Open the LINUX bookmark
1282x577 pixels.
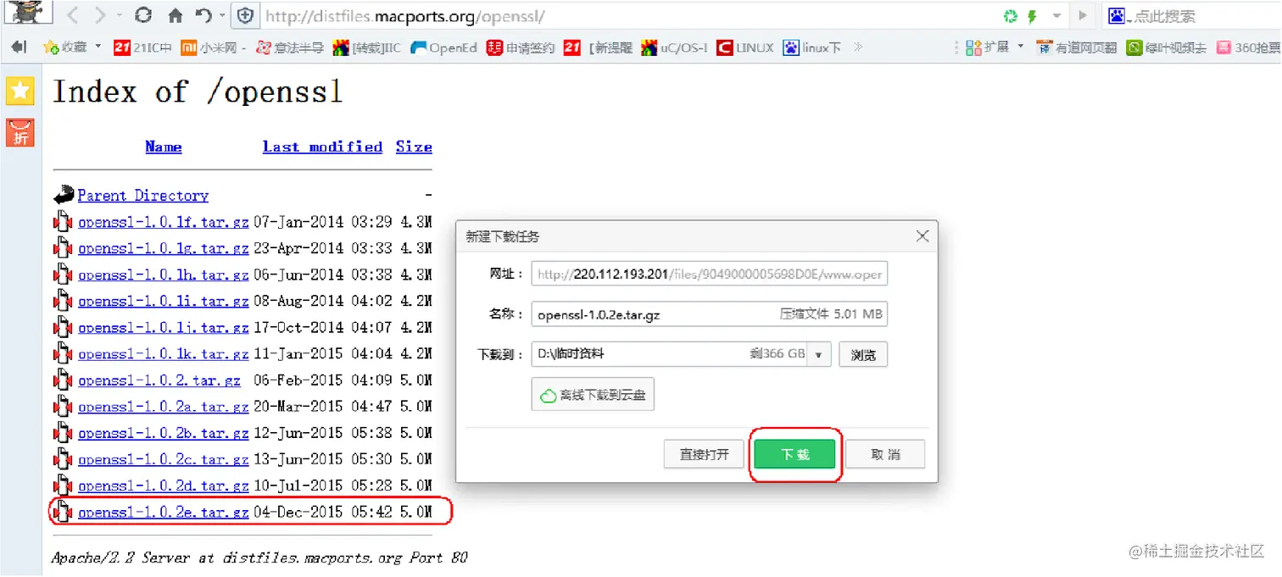tap(745, 47)
